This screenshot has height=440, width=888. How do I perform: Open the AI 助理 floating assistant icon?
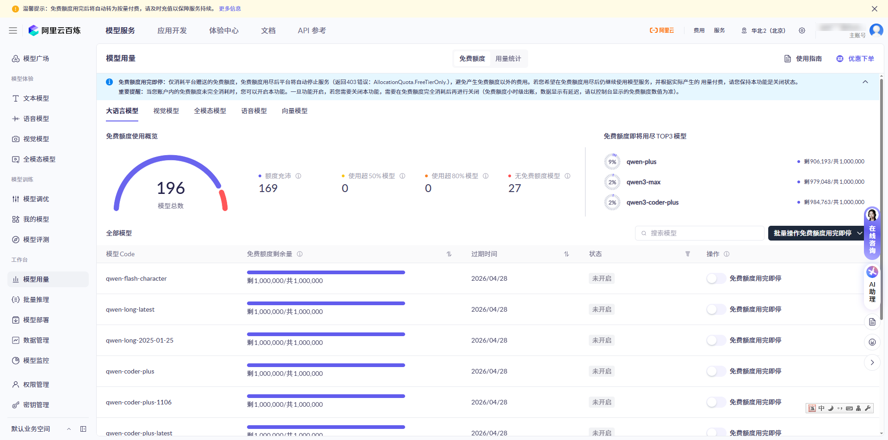(x=872, y=272)
